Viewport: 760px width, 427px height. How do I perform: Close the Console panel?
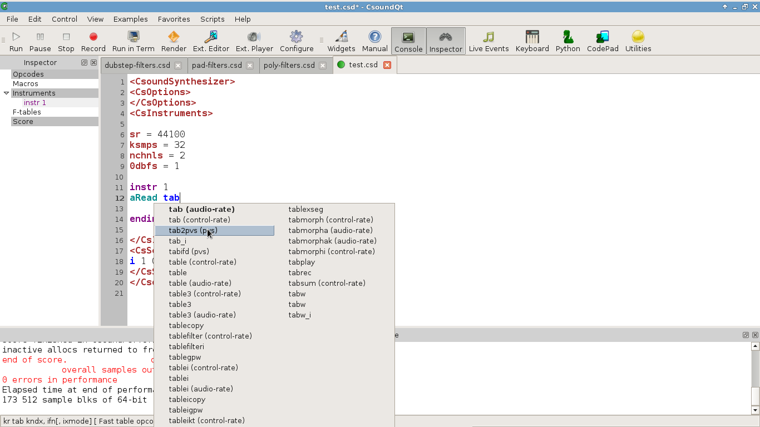pos(755,335)
